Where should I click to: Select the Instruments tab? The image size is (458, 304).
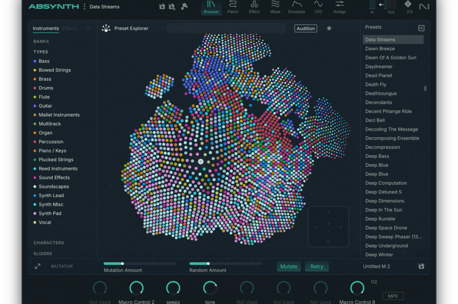[46, 29]
